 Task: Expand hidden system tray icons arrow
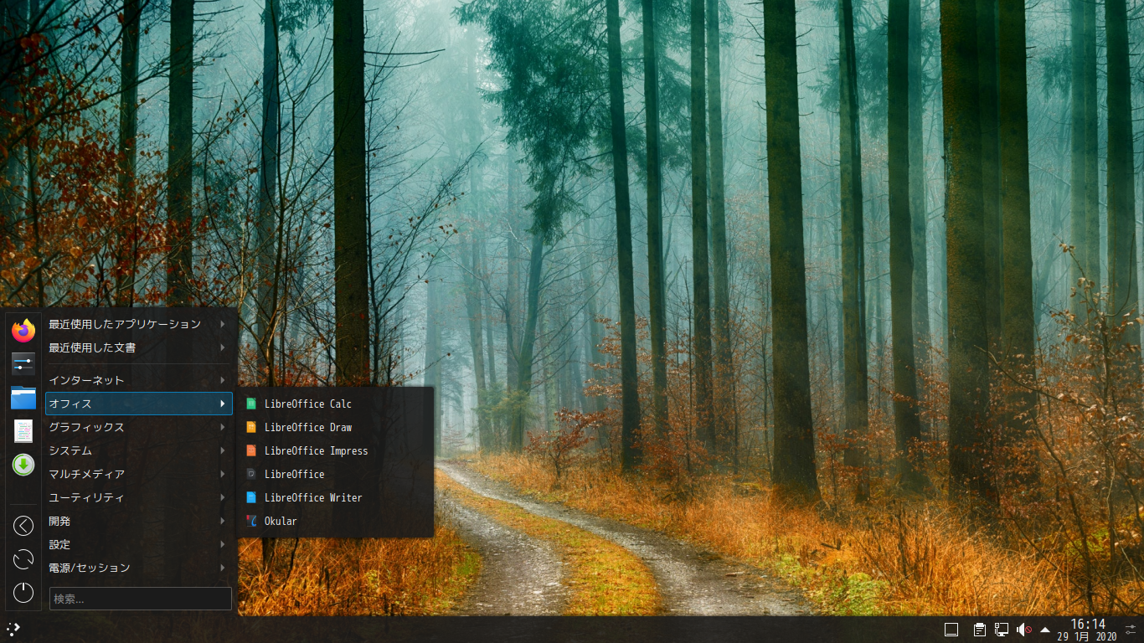click(1045, 630)
